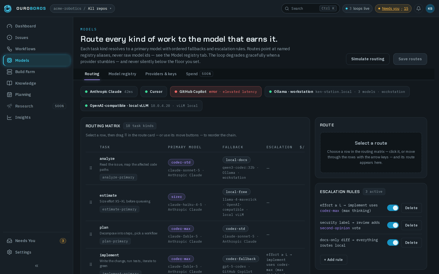Viewport: 439px width, 274px height.
Task: Click the Planning calendar icon
Action: tap(9, 95)
